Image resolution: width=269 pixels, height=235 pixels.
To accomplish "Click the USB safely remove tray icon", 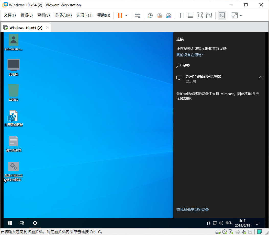I will (209, 223).
